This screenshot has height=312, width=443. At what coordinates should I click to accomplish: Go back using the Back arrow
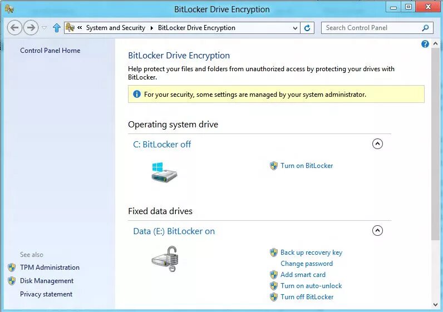pyautogui.click(x=14, y=28)
